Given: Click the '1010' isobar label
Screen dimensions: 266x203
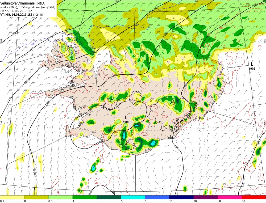Looking at the screenshot, I should pyautogui.click(x=50, y=38).
